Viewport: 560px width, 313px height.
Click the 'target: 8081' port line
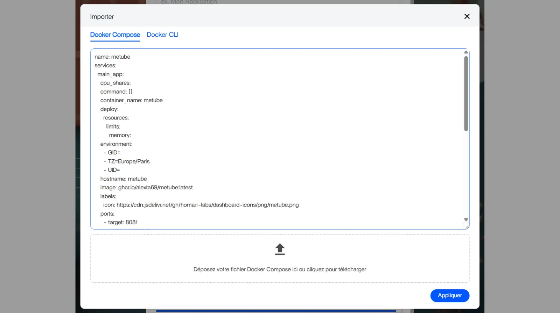pos(122,222)
